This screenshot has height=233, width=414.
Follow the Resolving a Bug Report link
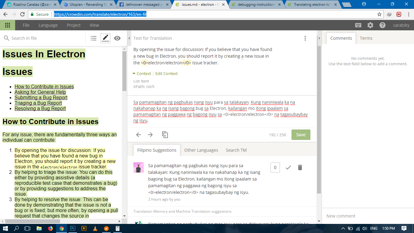40,108
